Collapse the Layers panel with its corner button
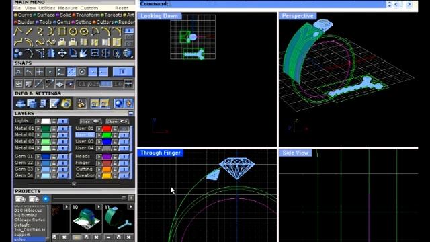 [131, 113]
